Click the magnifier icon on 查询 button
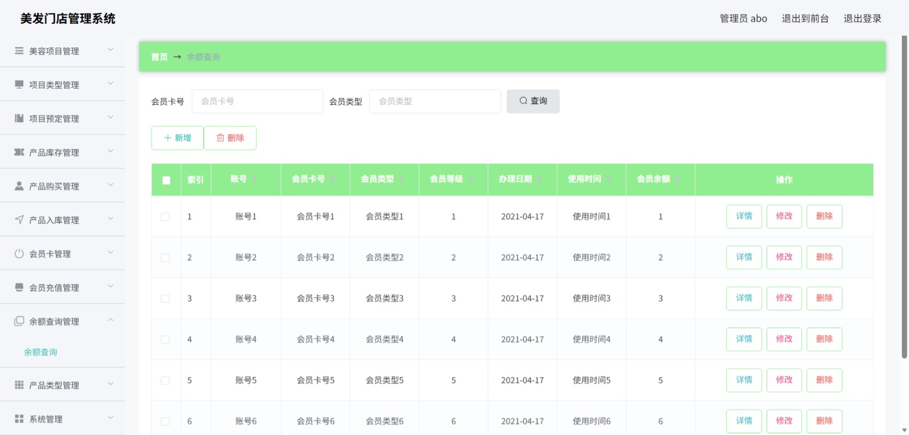909x435 pixels. [523, 101]
